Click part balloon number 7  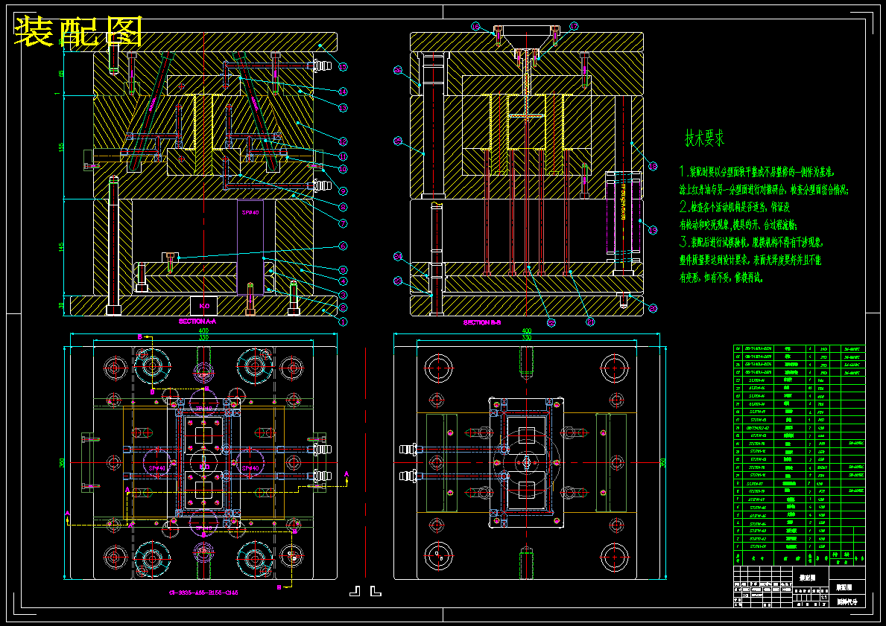coord(343,223)
